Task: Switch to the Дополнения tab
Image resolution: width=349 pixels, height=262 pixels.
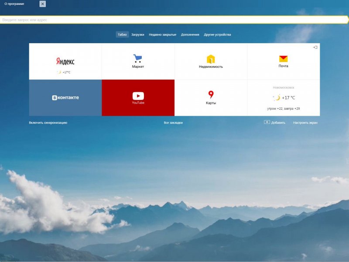Action: click(190, 34)
